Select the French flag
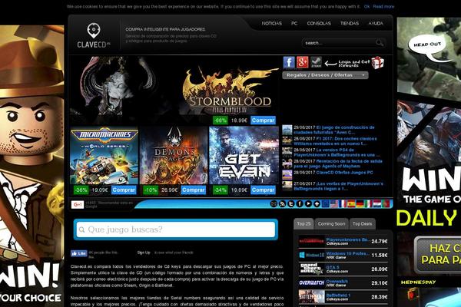Image resolution: width=461 pixels, height=307 pixels. (343, 203)
